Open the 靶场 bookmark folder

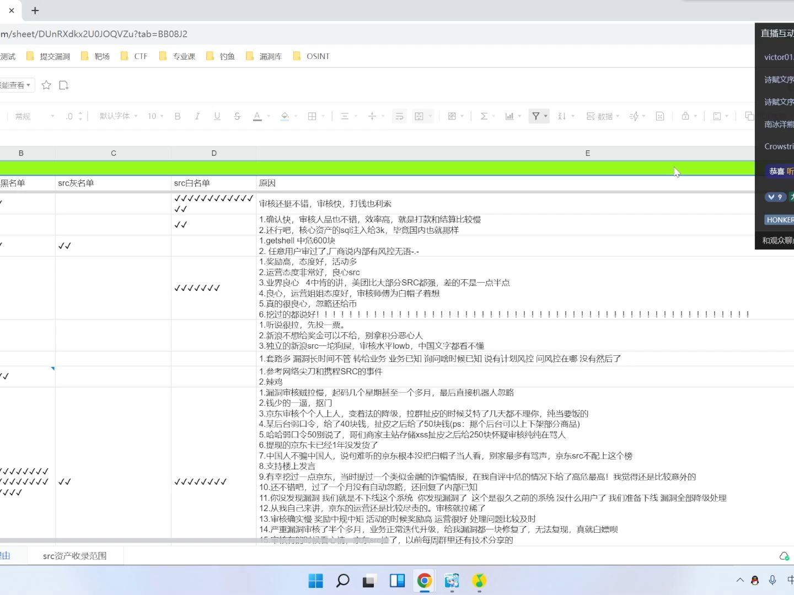(95, 56)
